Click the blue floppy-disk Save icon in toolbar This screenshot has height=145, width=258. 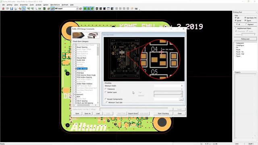click(12, 8)
